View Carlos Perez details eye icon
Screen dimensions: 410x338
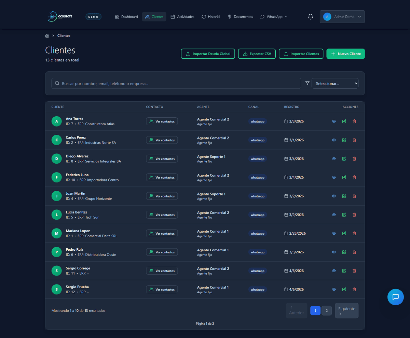[334, 140]
